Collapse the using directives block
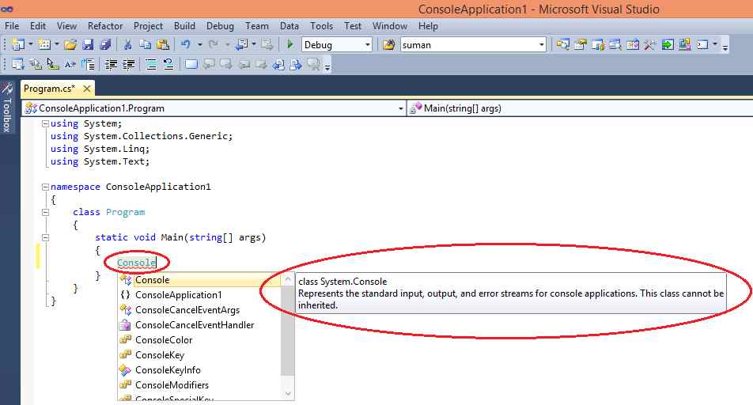This screenshot has height=405, width=753. pyautogui.click(x=45, y=123)
